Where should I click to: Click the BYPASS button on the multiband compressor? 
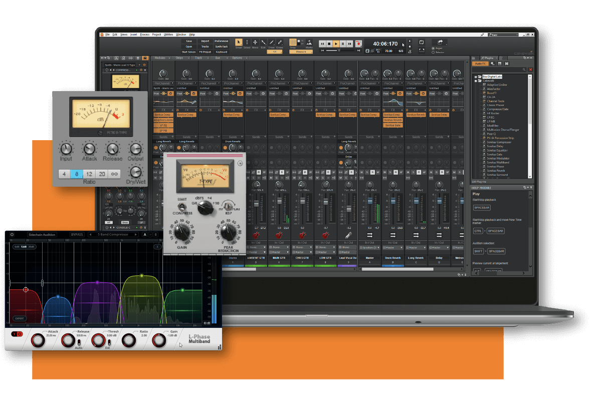(x=77, y=234)
